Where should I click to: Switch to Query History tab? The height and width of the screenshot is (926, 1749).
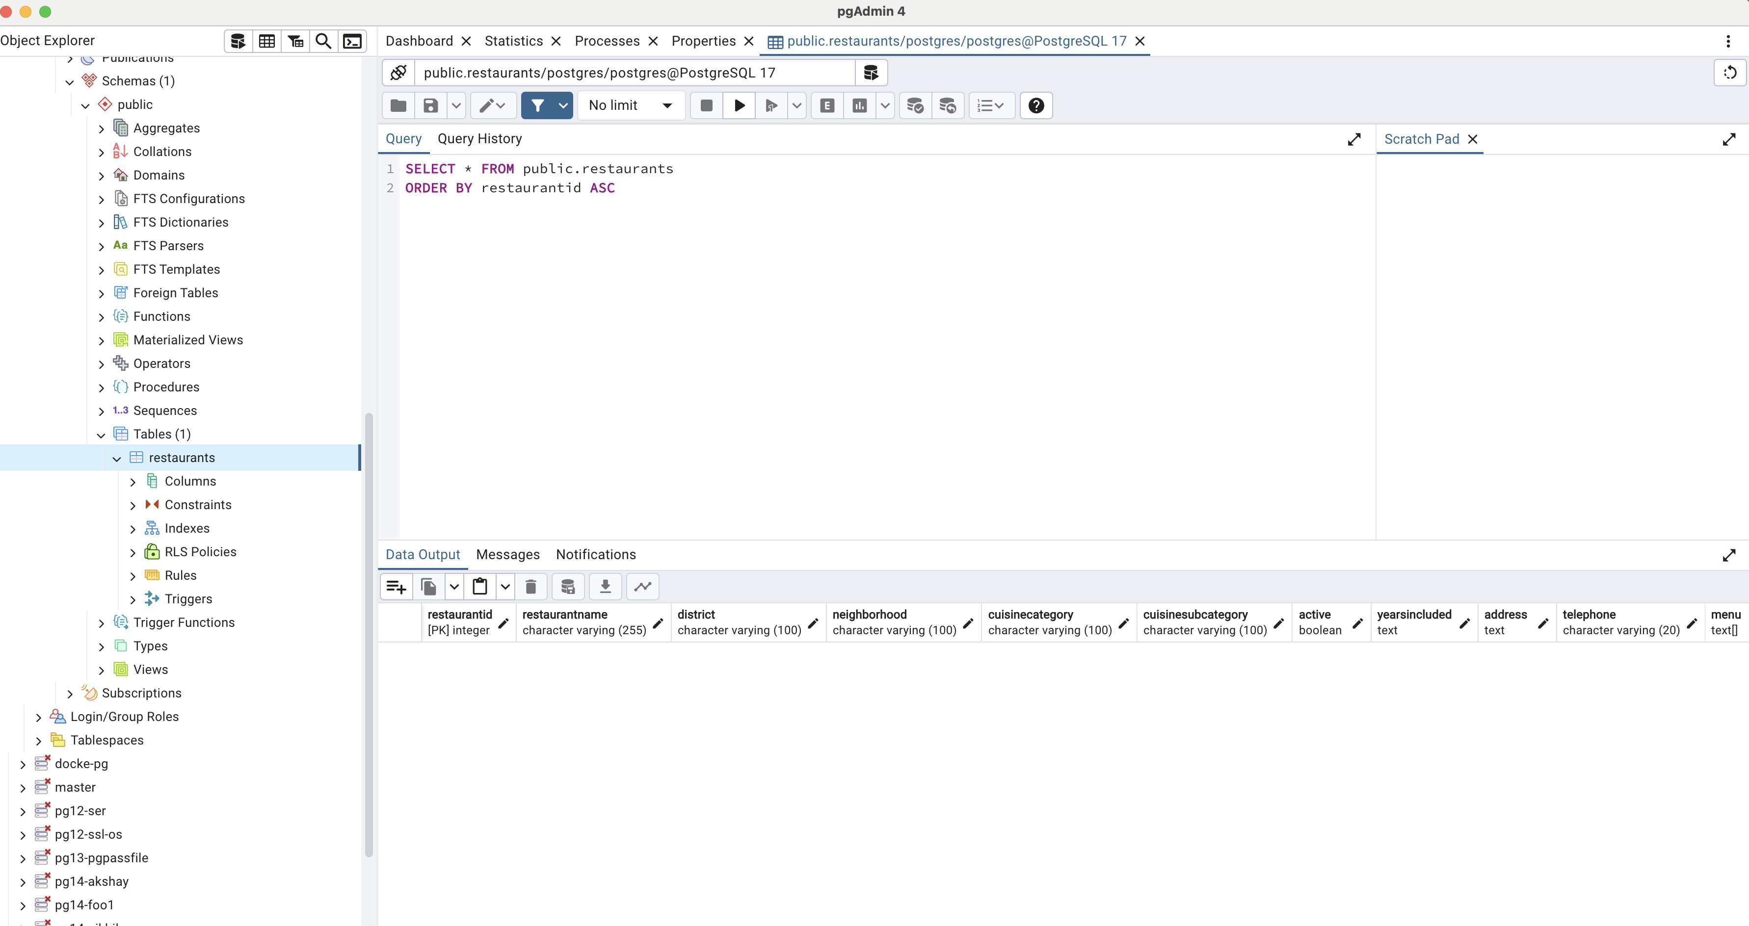pos(479,139)
